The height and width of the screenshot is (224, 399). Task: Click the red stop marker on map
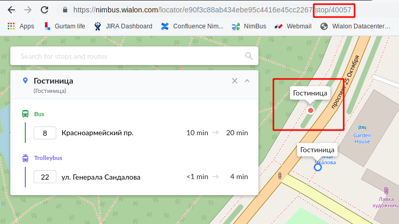coord(311,110)
